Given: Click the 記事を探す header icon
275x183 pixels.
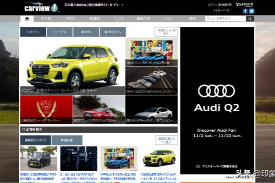Looking at the screenshot, I should click(23, 130).
